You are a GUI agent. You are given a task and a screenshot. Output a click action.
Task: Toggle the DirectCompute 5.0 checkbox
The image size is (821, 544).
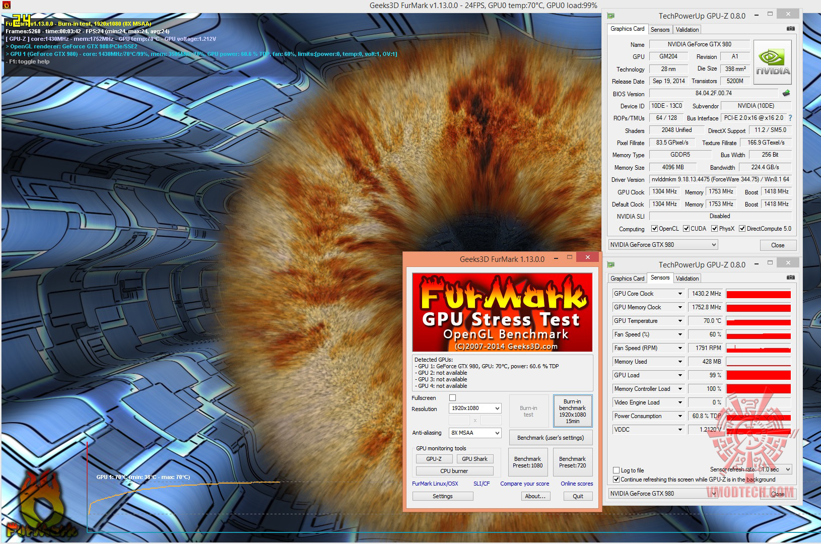(x=742, y=229)
